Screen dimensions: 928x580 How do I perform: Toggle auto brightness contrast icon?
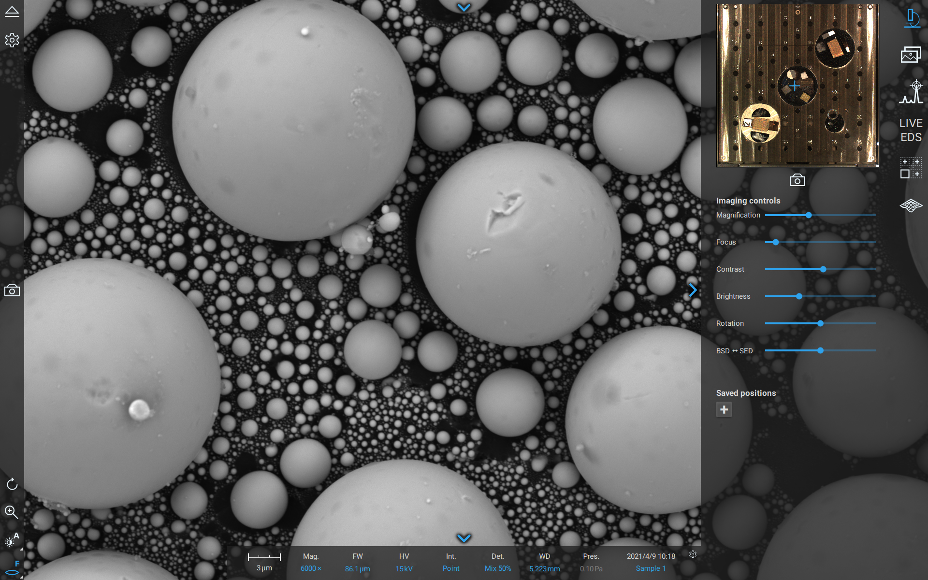(x=12, y=540)
